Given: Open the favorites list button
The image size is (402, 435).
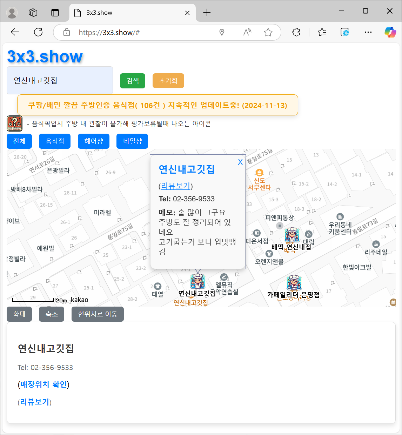Looking at the screenshot, I should 322,32.
